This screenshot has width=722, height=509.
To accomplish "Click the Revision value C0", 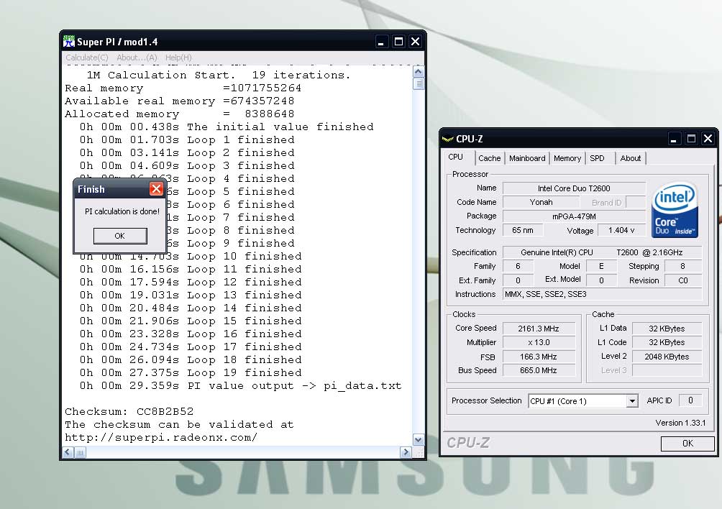I will point(683,280).
